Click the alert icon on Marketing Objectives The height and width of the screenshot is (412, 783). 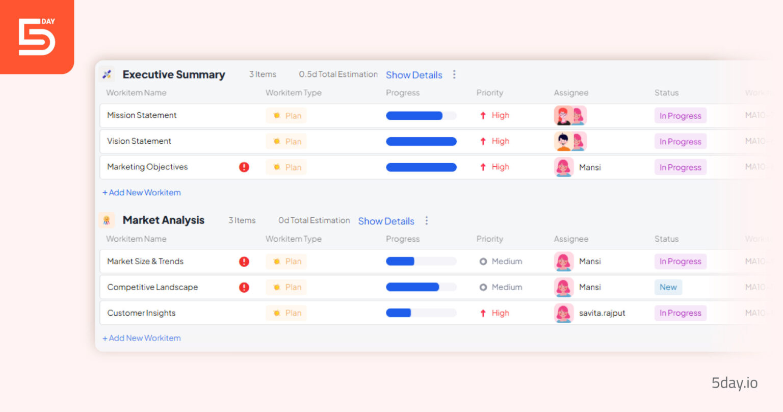pos(244,167)
